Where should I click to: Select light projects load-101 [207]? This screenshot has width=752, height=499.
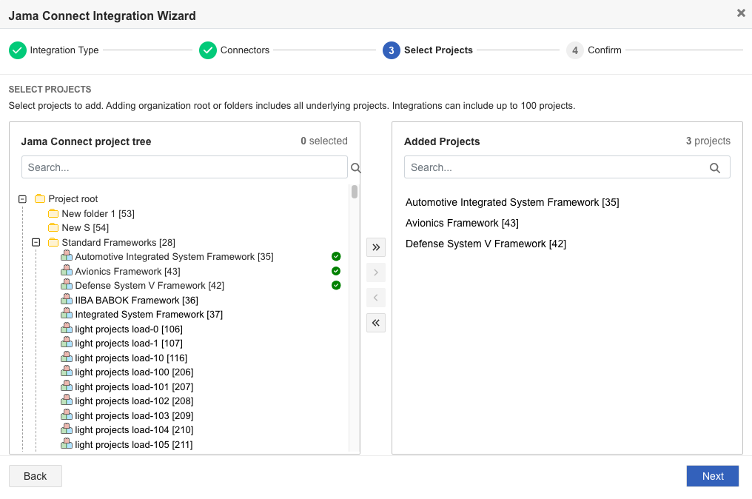(134, 386)
